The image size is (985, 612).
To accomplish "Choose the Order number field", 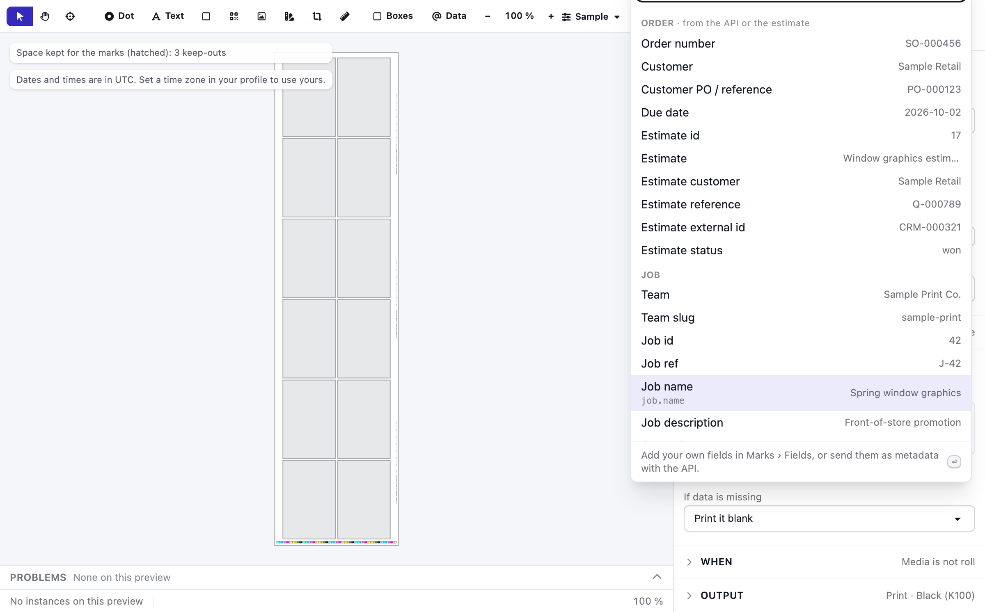I will pos(801,43).
